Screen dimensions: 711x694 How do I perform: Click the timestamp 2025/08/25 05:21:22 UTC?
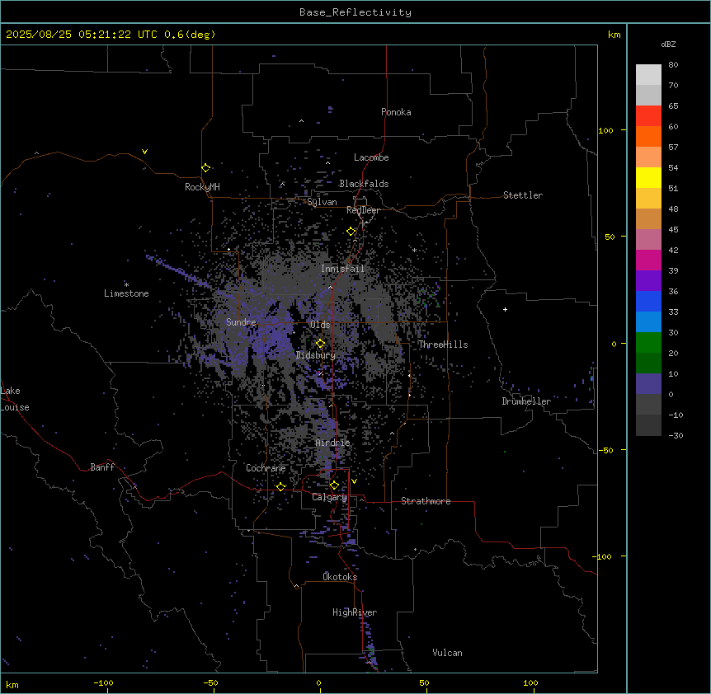pyautogui.click(x=82, y=35)
